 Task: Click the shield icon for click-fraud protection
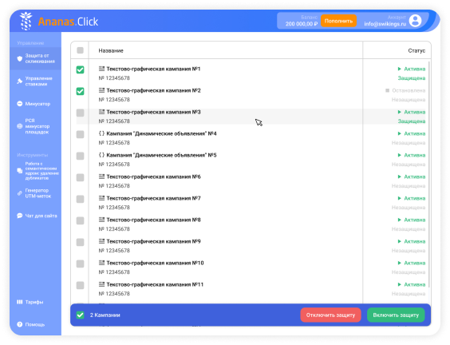(x=19, y=58)
